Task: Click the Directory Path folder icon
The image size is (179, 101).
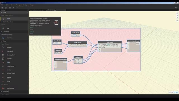Action: [3, 55]
